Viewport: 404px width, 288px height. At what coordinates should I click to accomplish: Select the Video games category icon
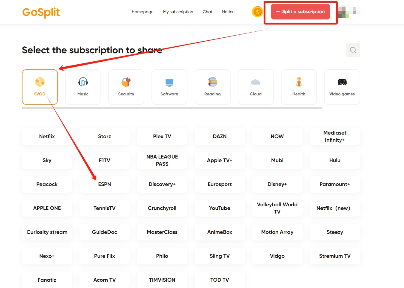point(342,82)
